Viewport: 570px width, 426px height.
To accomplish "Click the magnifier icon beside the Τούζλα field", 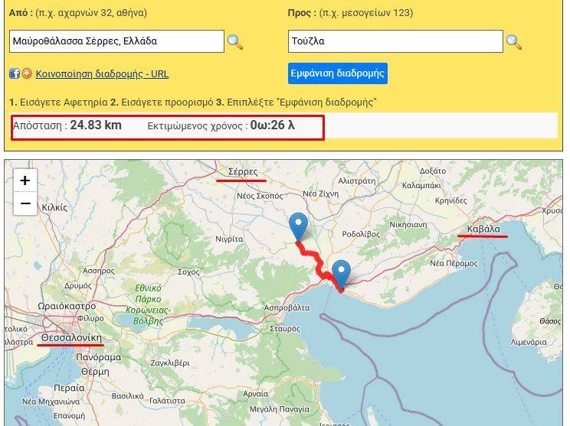I will coord(514,42).
